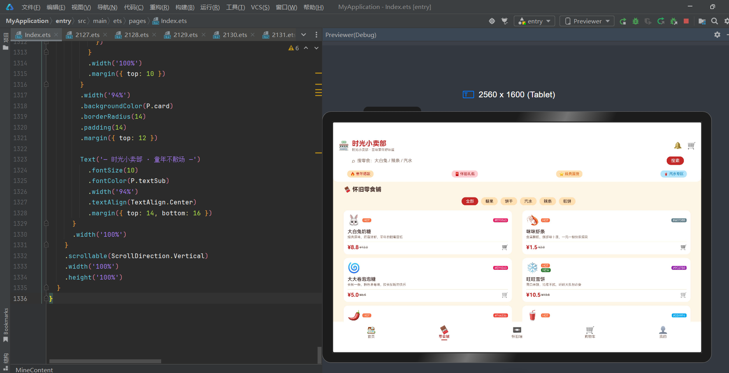
Task: Click the 经典国货 quick tag
Action: pos(569,174)
